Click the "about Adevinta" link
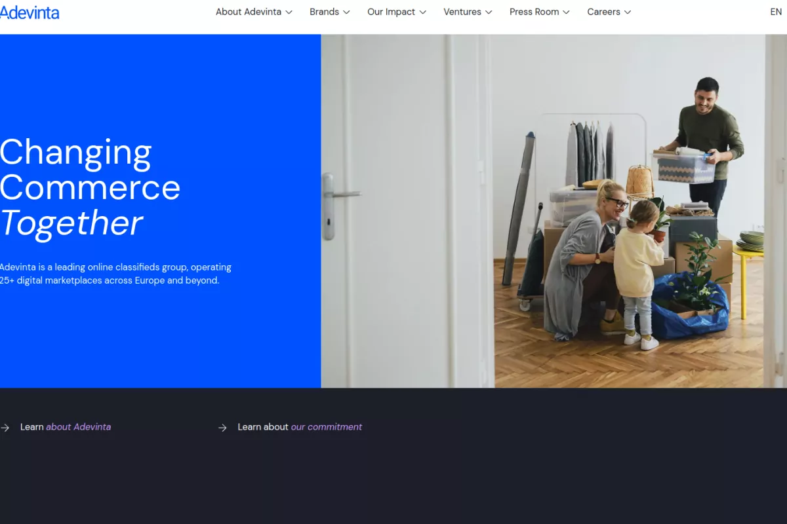The image size is (787, 524). click(79, 427)
